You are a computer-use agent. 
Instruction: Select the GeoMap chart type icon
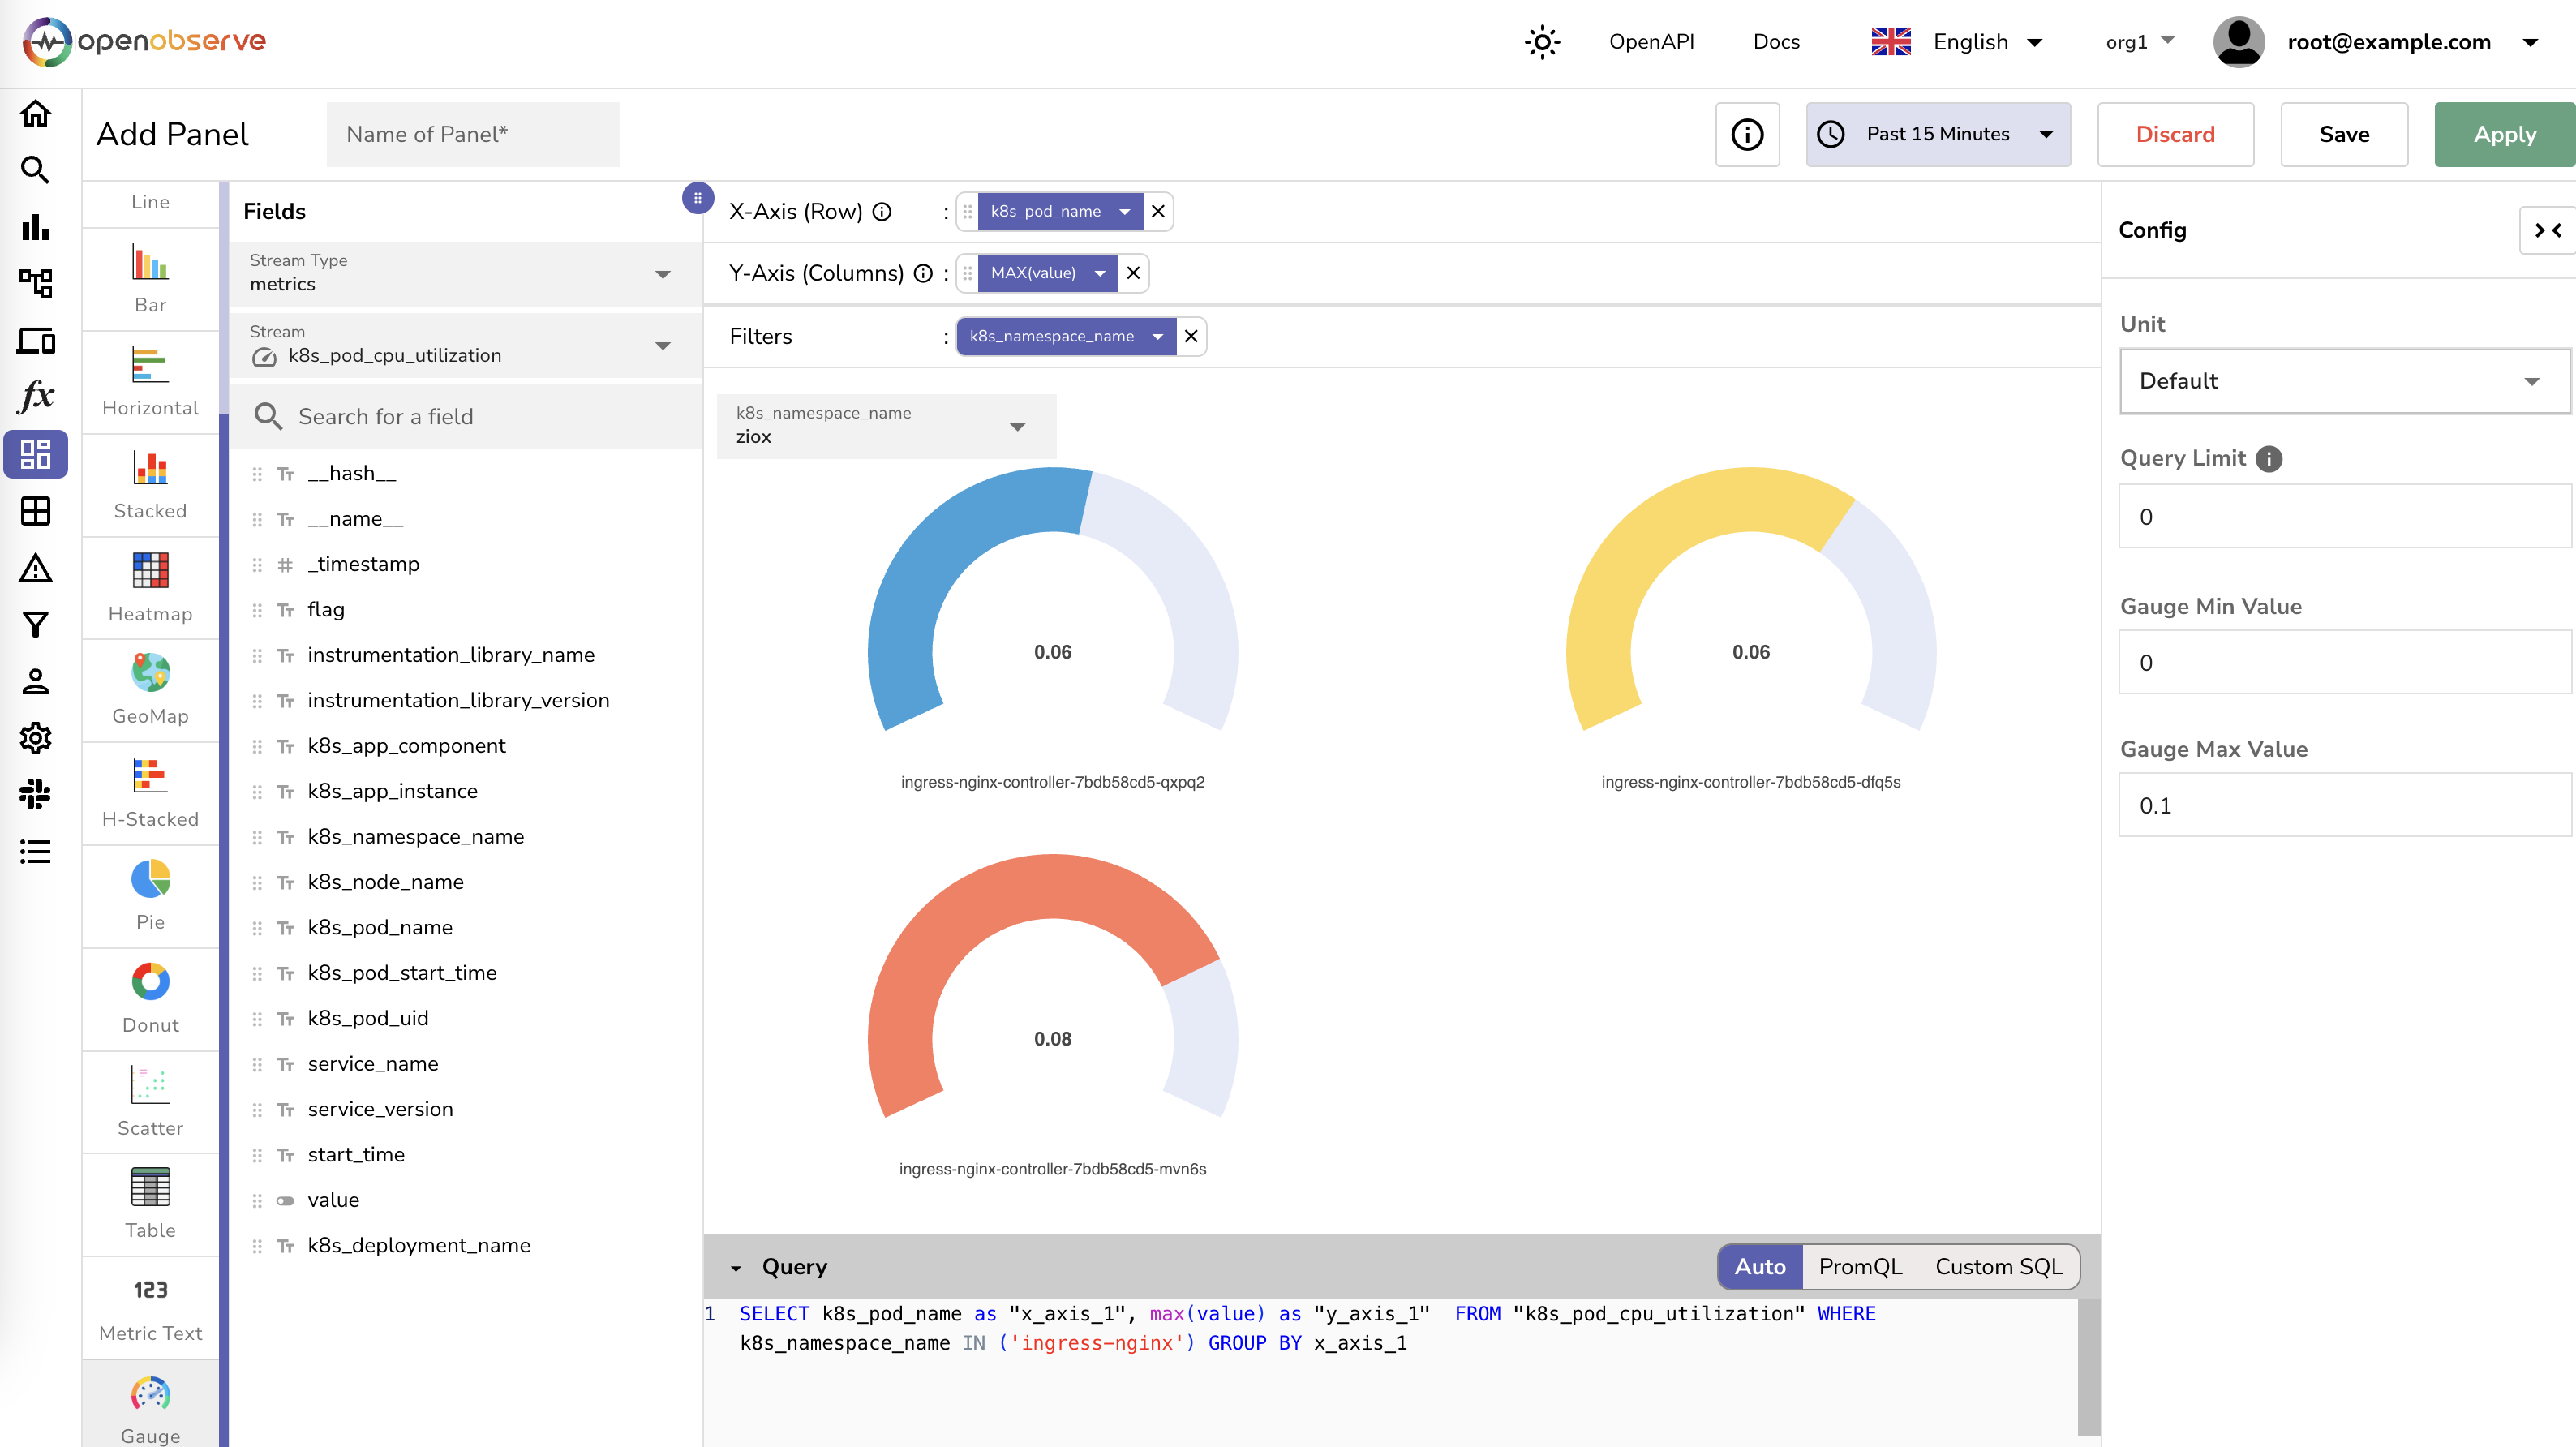coord(150,673)
